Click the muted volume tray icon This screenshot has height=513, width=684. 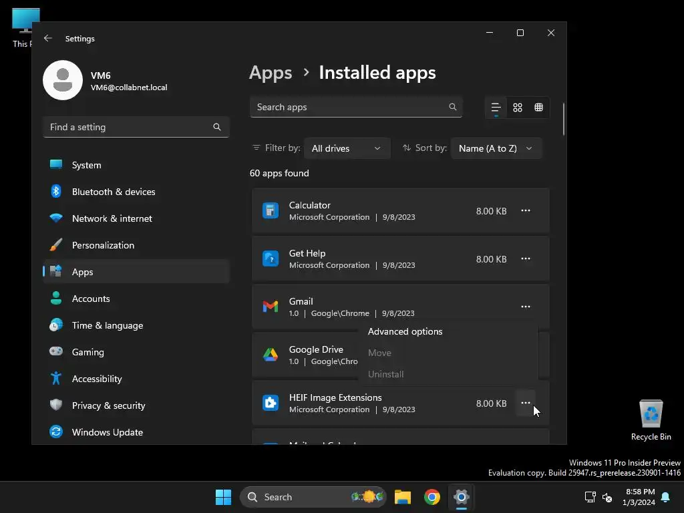pyautogui.click(x=607, y=497)
